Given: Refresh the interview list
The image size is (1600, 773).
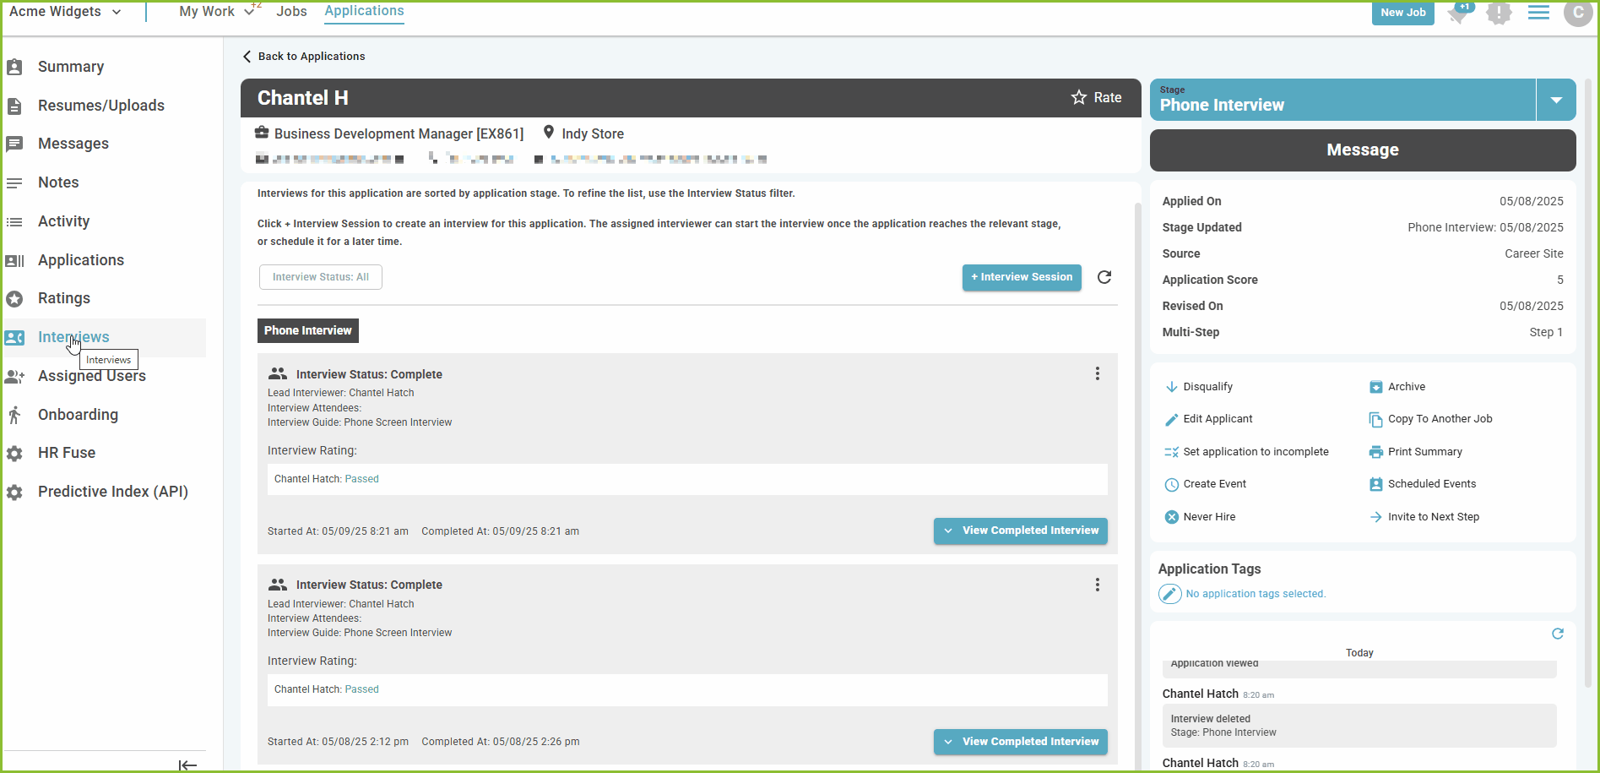Looking at the screenshot, I should click(1104, 277).
